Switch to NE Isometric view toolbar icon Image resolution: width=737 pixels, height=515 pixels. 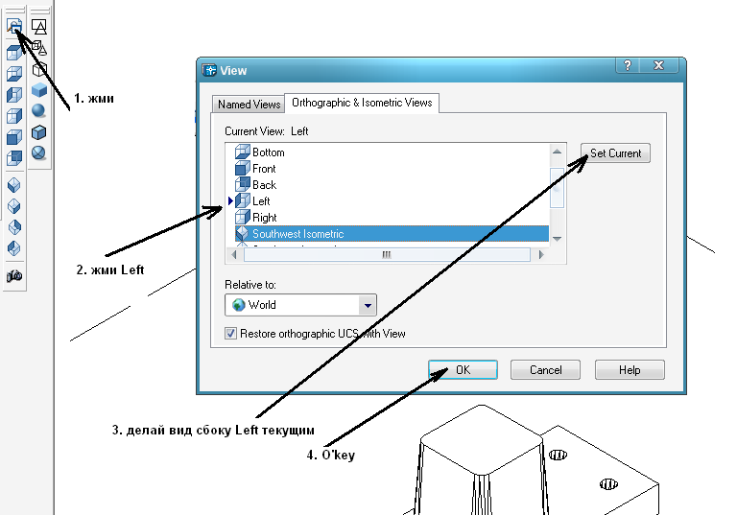coord(14,227)
